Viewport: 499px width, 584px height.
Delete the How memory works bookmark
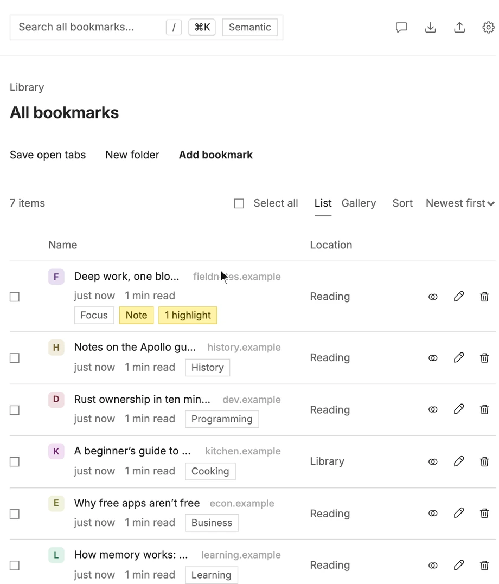coord(484,566)
